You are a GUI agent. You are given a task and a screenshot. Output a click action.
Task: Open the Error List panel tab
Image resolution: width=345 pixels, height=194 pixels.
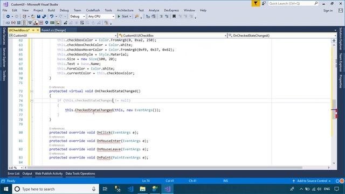[x=13, y=174]
